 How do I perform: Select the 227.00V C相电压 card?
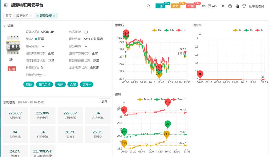point(70,115)
